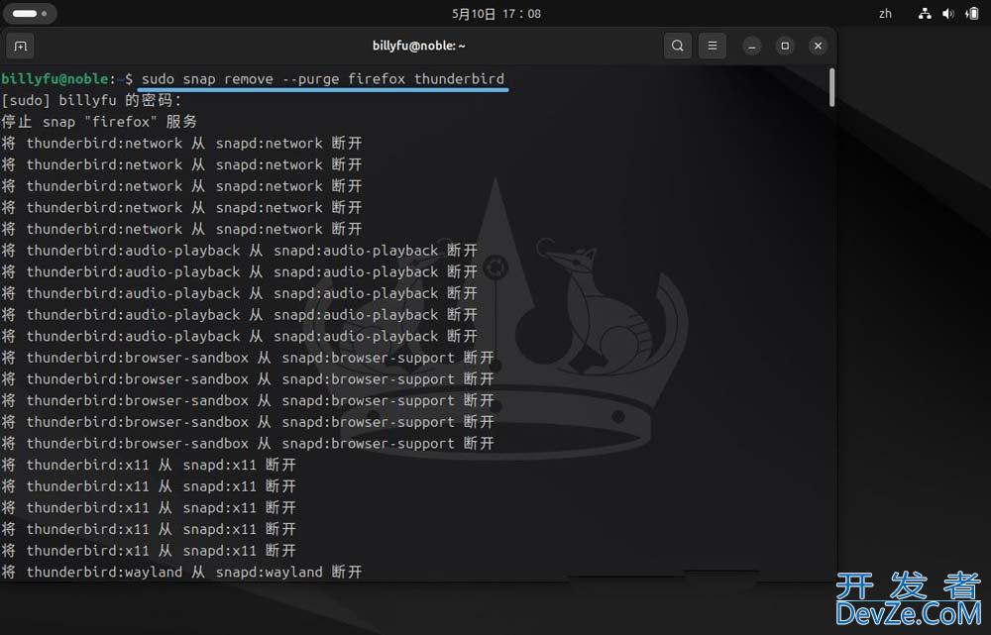Open the volume indicator
Screen dimensions: 991x635
point(948,13)
